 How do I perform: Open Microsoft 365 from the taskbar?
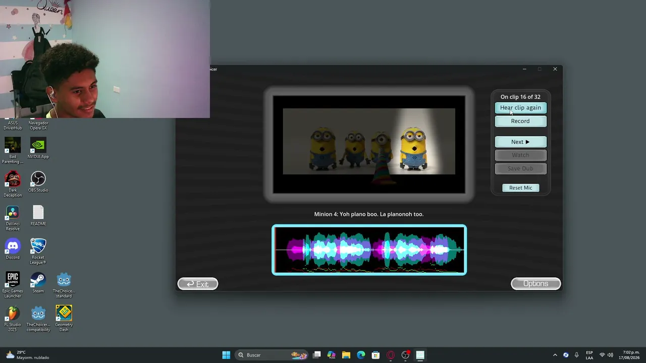(x=332, y=355)
